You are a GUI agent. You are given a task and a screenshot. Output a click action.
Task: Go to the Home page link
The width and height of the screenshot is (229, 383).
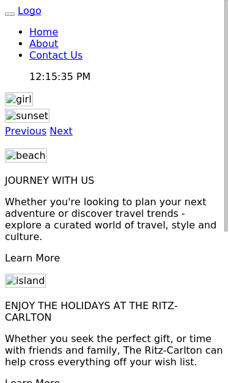44,32
